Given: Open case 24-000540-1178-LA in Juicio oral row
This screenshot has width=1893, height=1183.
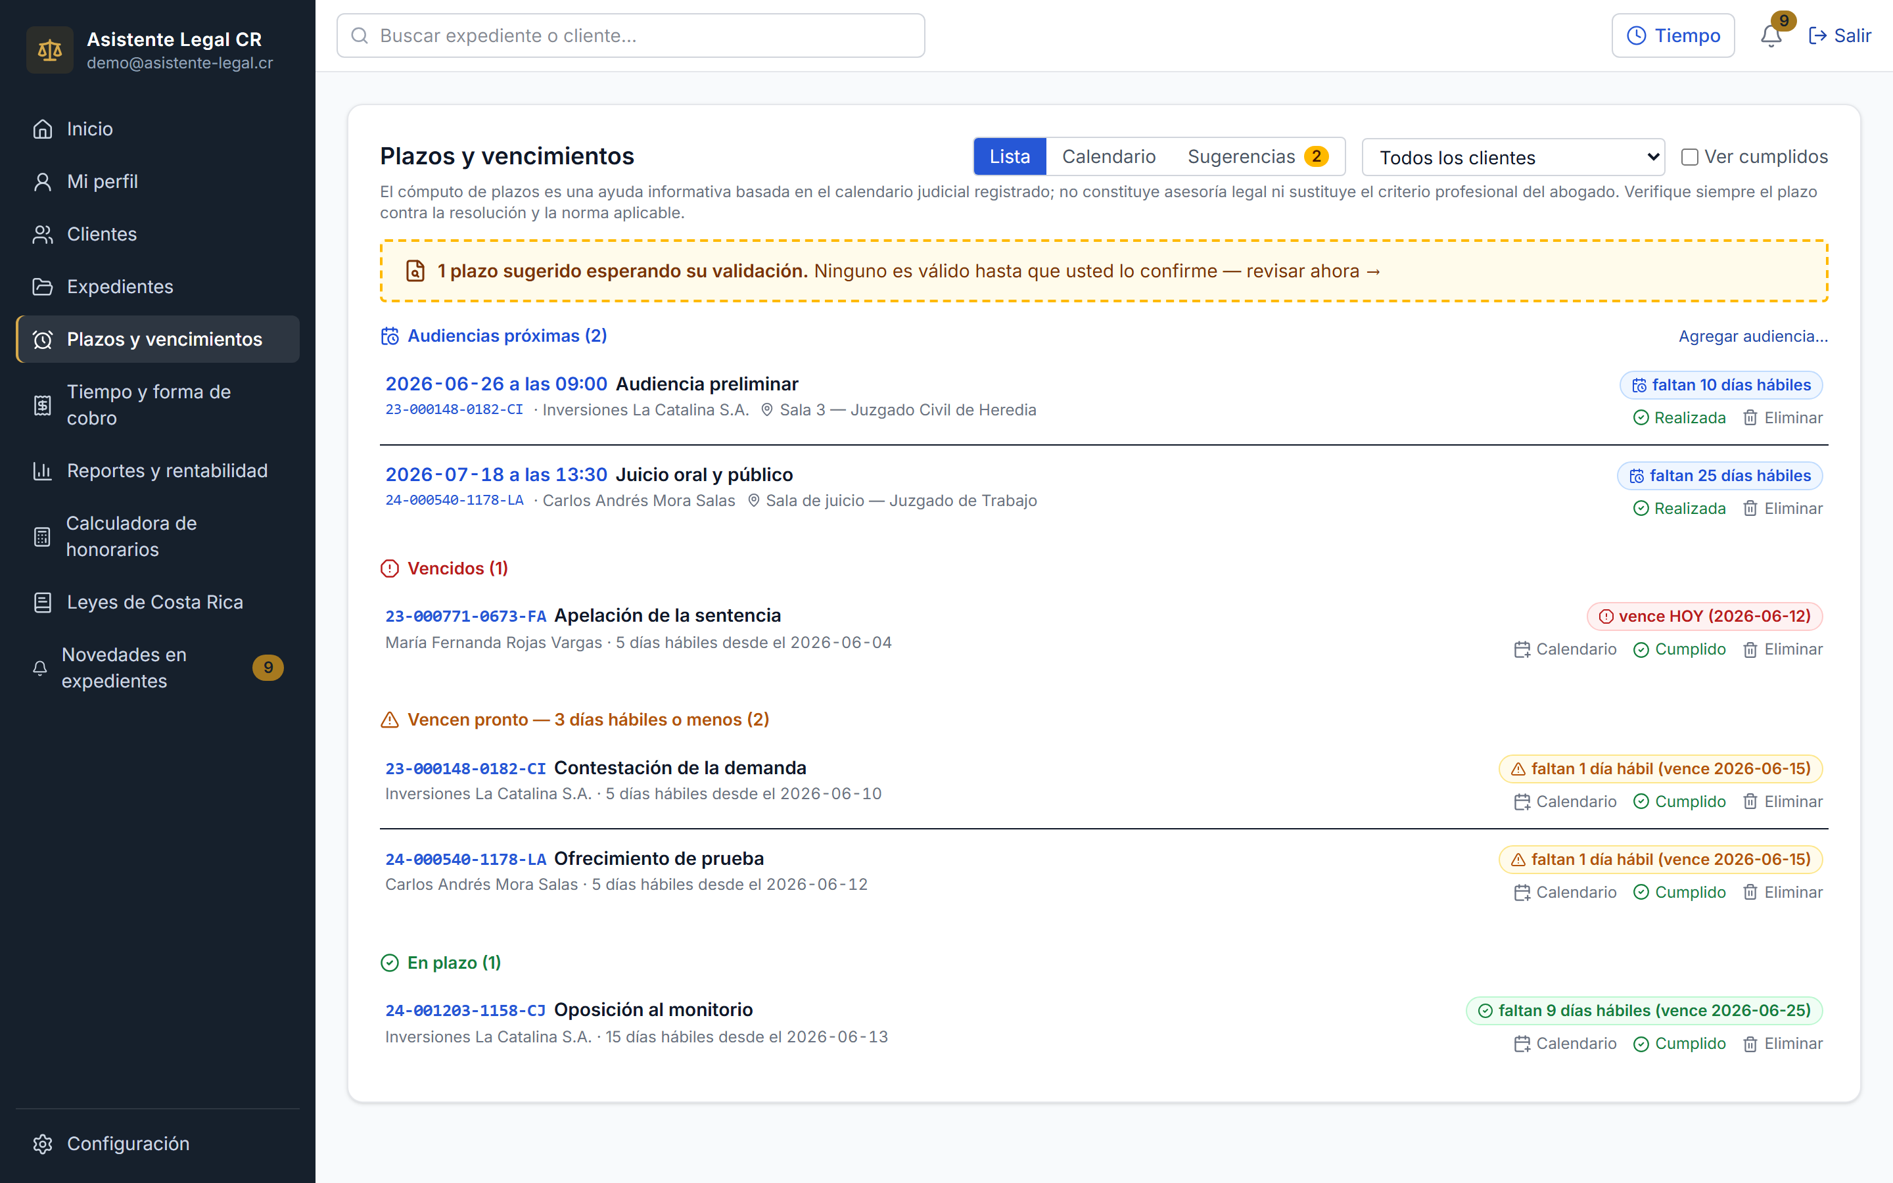Looking at the screenshot, I should (454, 500).
